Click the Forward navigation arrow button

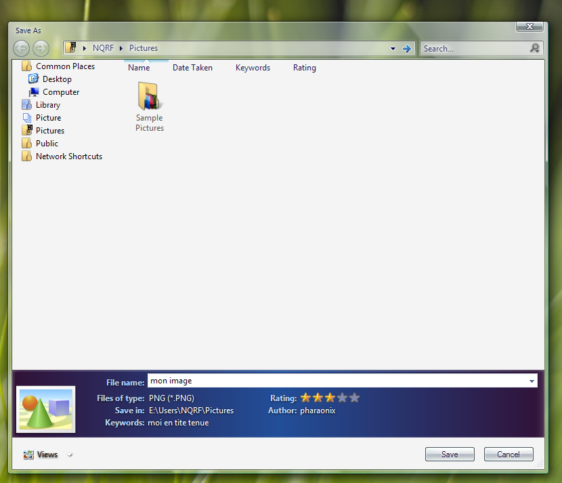(41, 48)
